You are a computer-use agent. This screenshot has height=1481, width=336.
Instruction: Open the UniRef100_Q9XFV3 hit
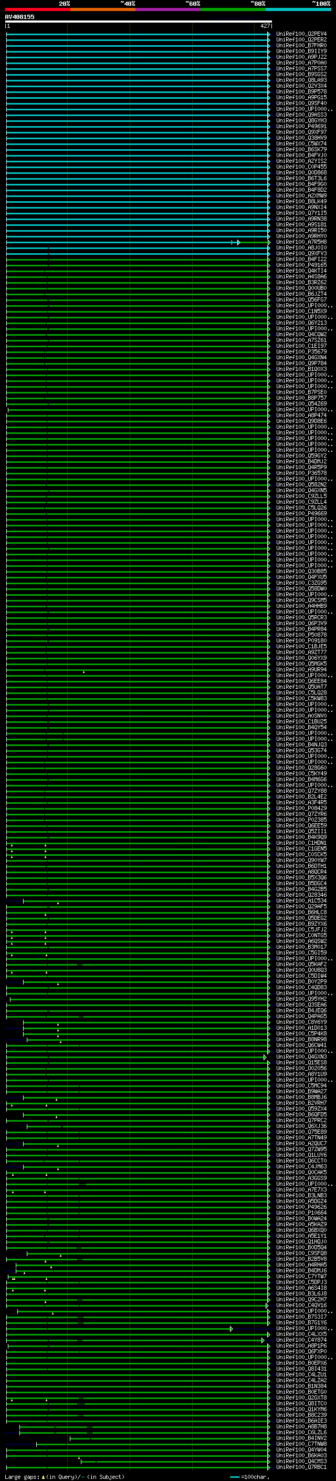(301, 254)
